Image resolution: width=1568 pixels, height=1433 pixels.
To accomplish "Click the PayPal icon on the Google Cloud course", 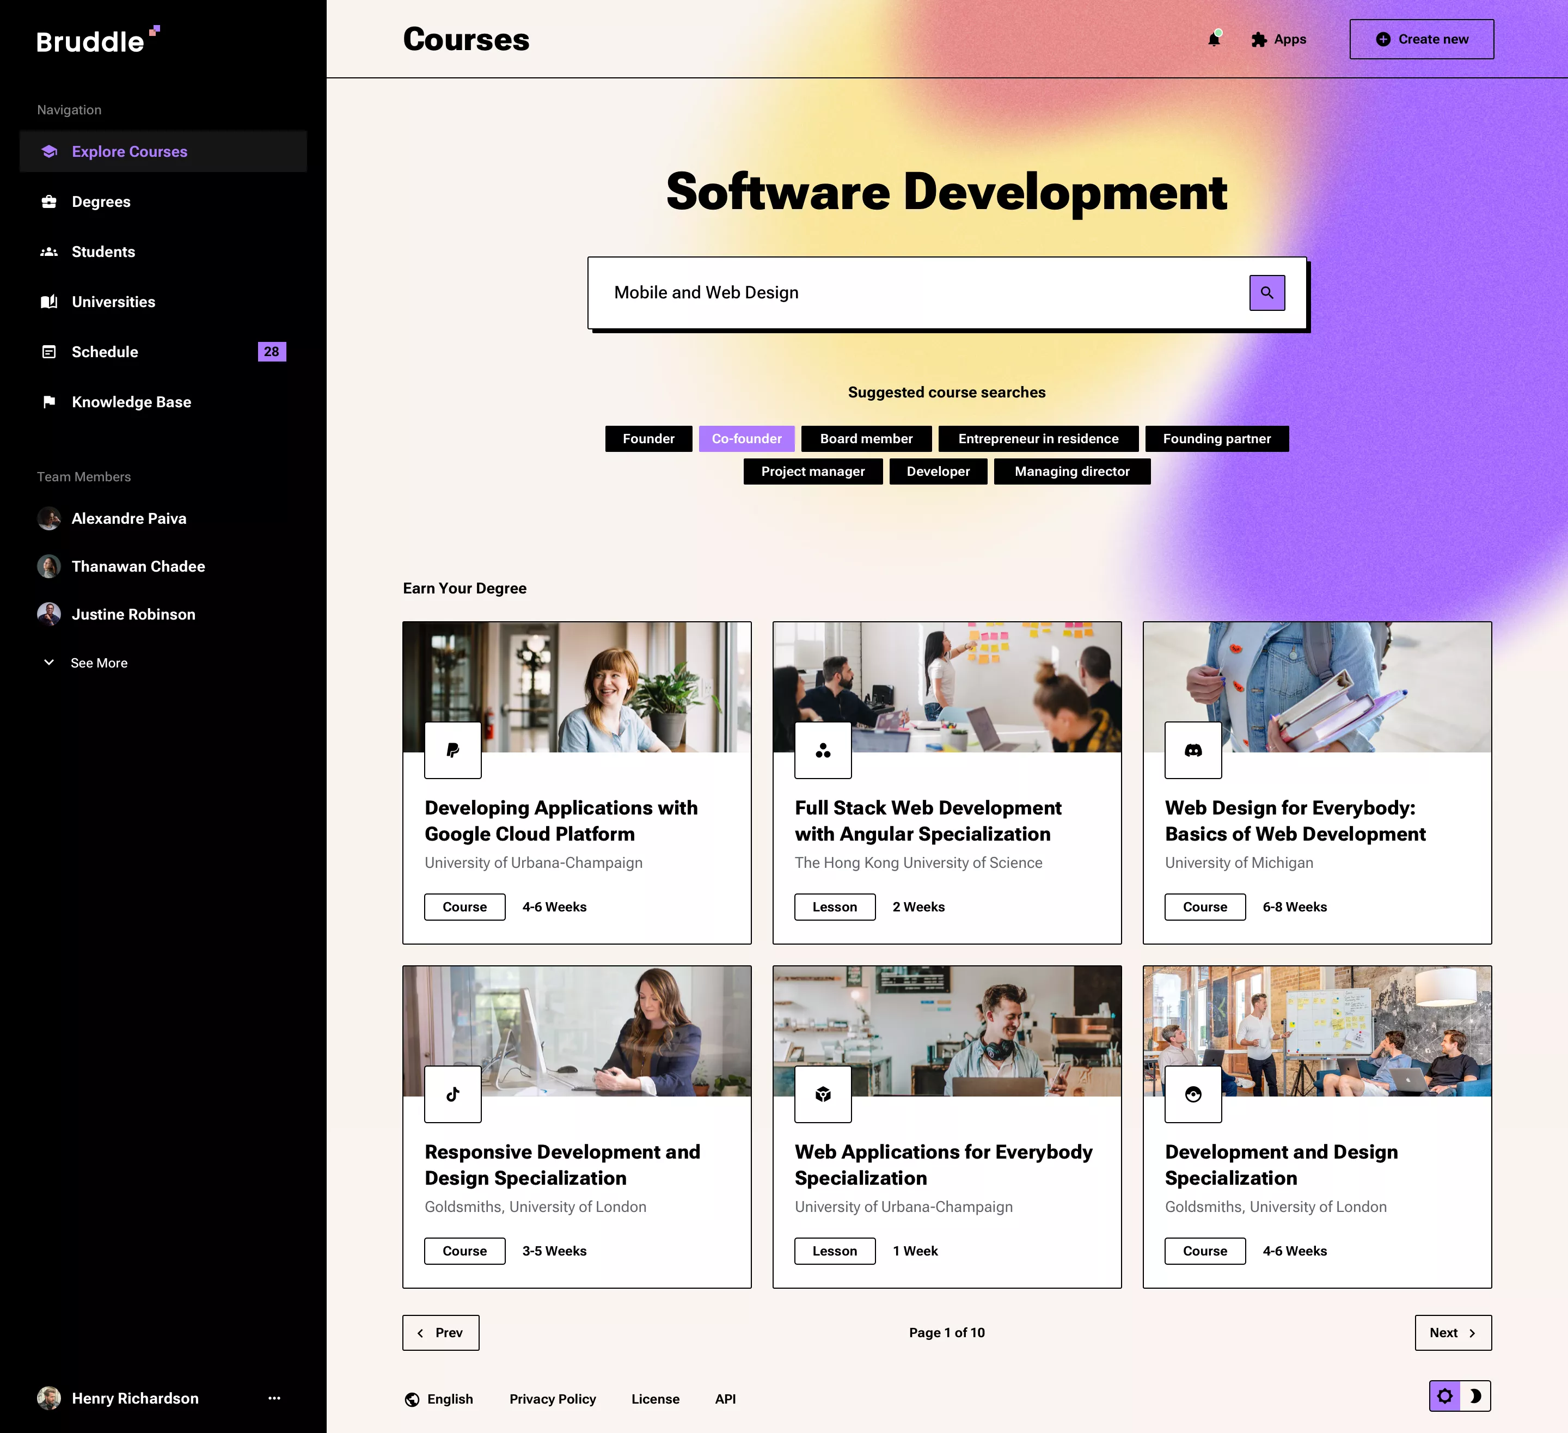I will pos(452,750).
